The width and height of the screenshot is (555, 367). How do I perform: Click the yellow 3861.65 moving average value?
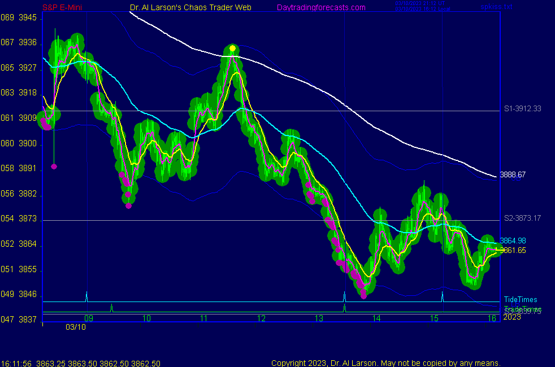(513, 250)
